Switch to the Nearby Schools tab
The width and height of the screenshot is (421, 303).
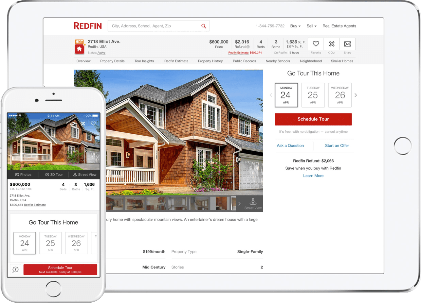[278, 61]
